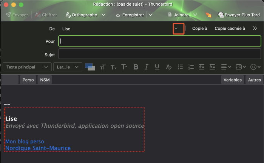The image size is (264, 163).
Task: Open the emoji smiley picker
Action: 255,67
